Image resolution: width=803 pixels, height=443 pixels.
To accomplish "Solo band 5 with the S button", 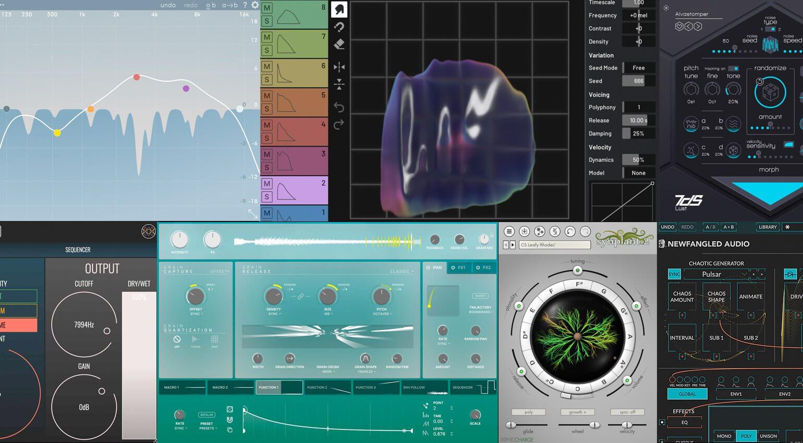I will (267, 109).
